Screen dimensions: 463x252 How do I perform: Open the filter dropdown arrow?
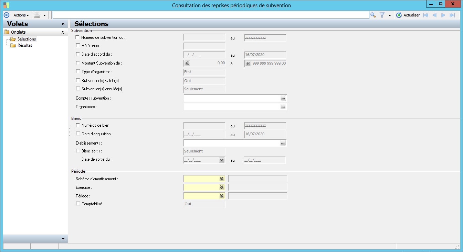(390, 15)
